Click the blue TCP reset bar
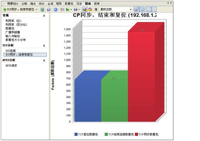 tap(88, 101)
